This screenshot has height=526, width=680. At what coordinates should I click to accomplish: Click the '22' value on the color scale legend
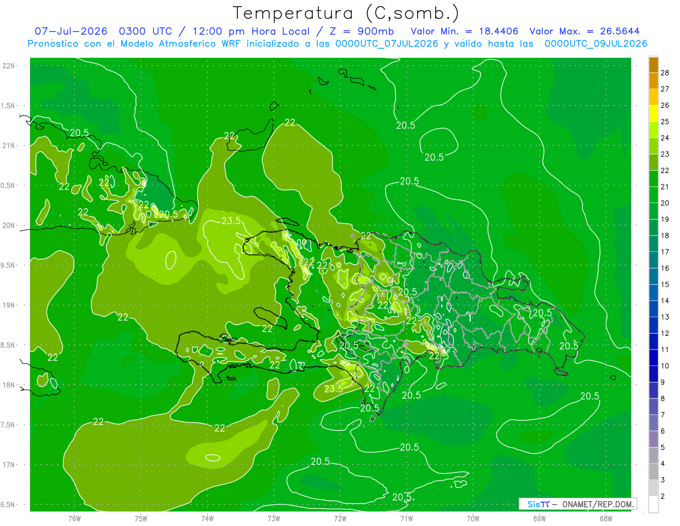click(665, 170)
